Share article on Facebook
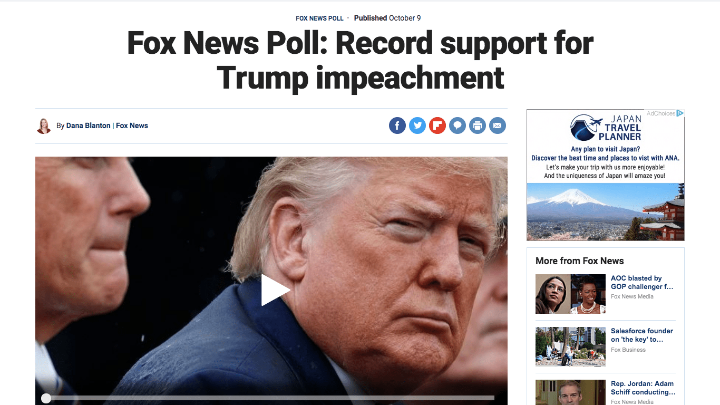720x405 pixels. pos(397,126)
